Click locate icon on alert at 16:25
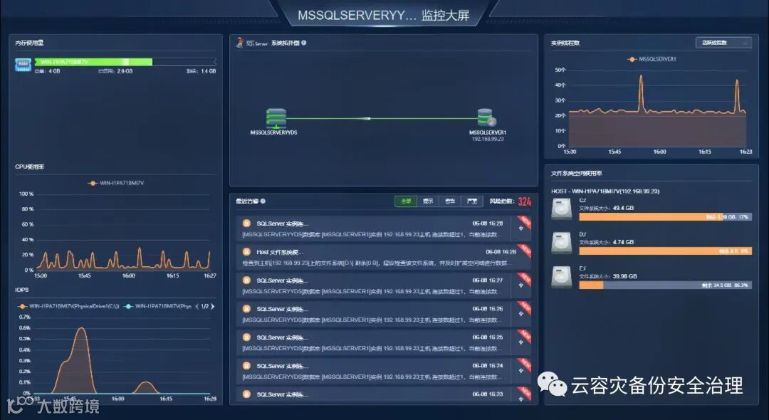Image resolution: width=769 pixels, height=420 pixels. (520, 342)
